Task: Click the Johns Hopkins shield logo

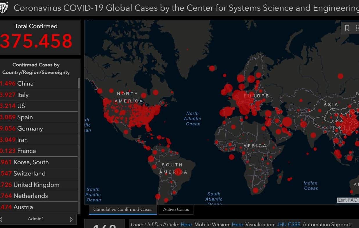Action: [x=4, y=8]
